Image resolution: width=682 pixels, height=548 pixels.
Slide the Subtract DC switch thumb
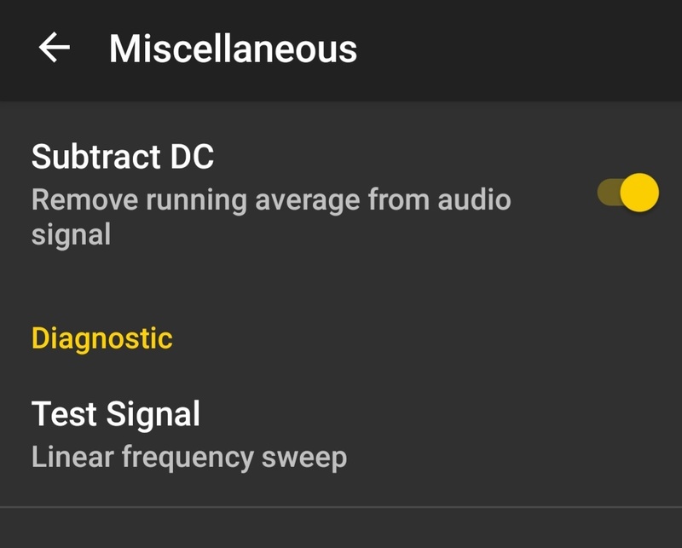(639, 193)
